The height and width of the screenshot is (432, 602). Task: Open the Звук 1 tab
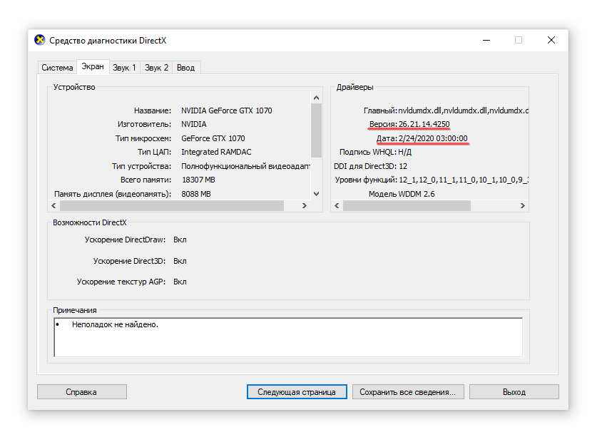pos(124,68)
